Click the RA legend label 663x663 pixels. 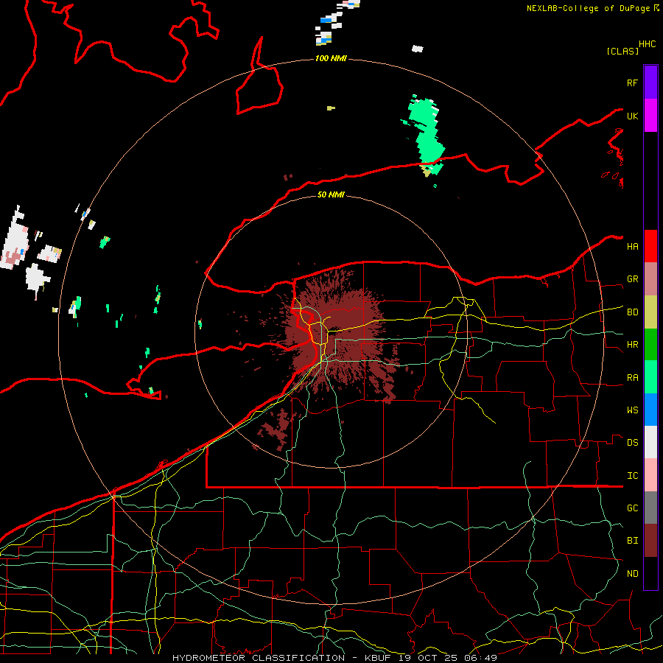tap(632, 378)
